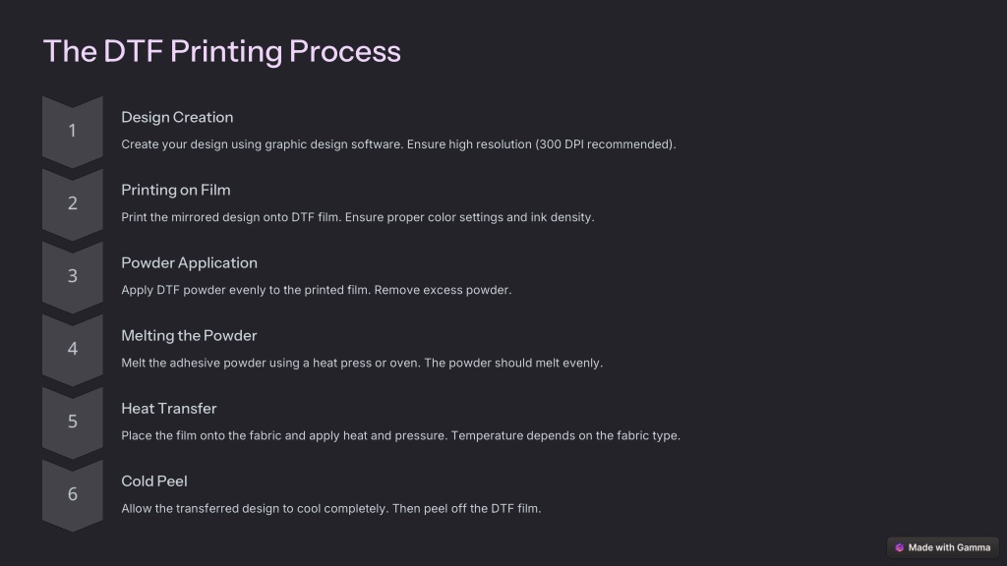
Task: Click the mirrored design onto DTF film text
Action: 245,217
